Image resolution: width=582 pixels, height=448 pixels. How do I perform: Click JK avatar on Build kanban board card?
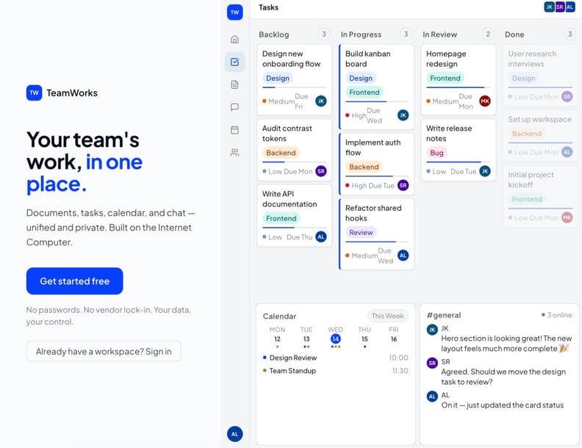coord(403,115)
